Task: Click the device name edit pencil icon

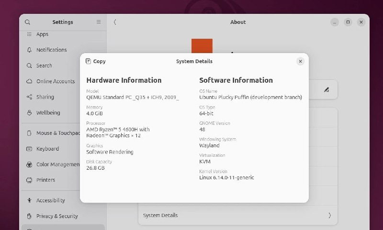Action: pyautogui.click(x=327, y=90)
